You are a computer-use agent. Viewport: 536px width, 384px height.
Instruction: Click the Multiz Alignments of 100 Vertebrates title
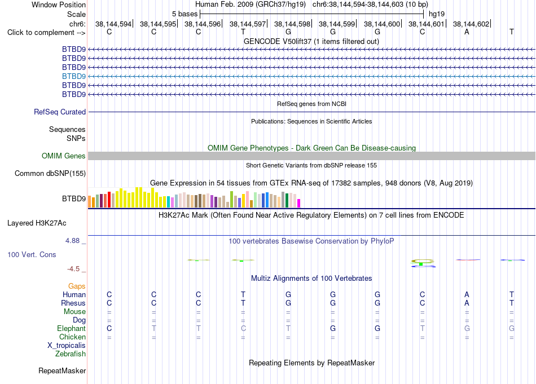tap(311, 278)
